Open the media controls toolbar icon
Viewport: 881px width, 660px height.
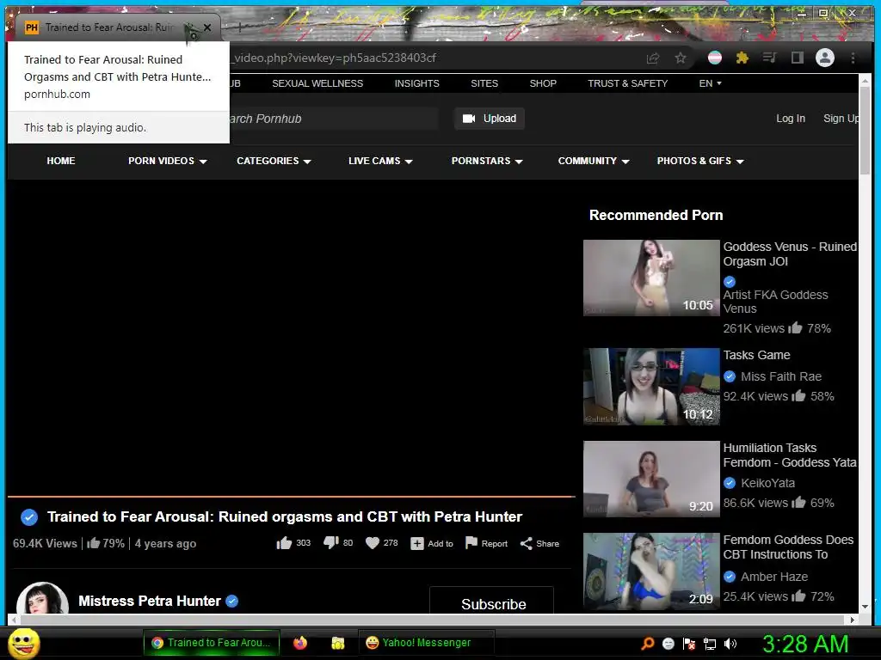[x=770, y=58]
